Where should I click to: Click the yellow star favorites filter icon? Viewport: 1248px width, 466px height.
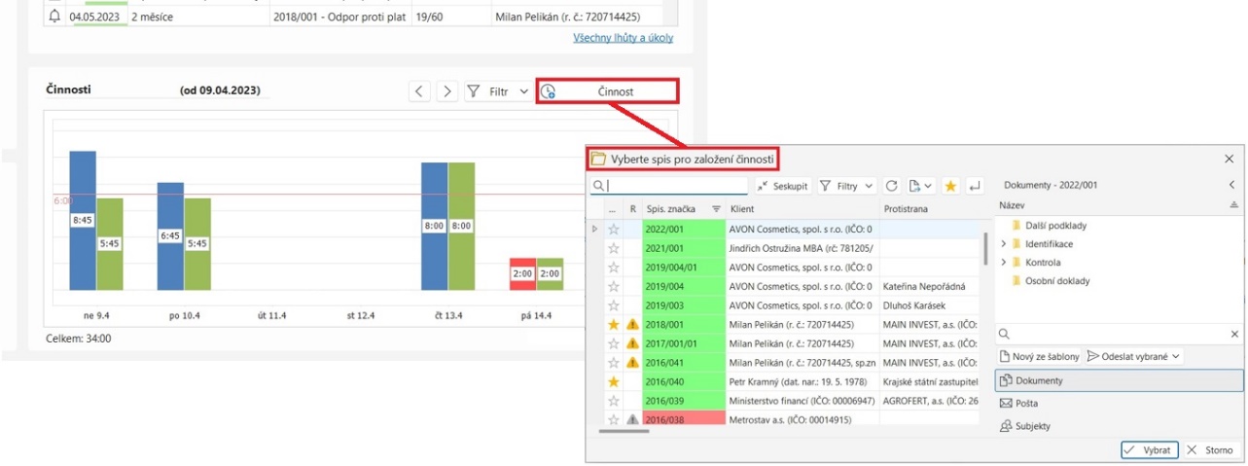pos(950,185)
